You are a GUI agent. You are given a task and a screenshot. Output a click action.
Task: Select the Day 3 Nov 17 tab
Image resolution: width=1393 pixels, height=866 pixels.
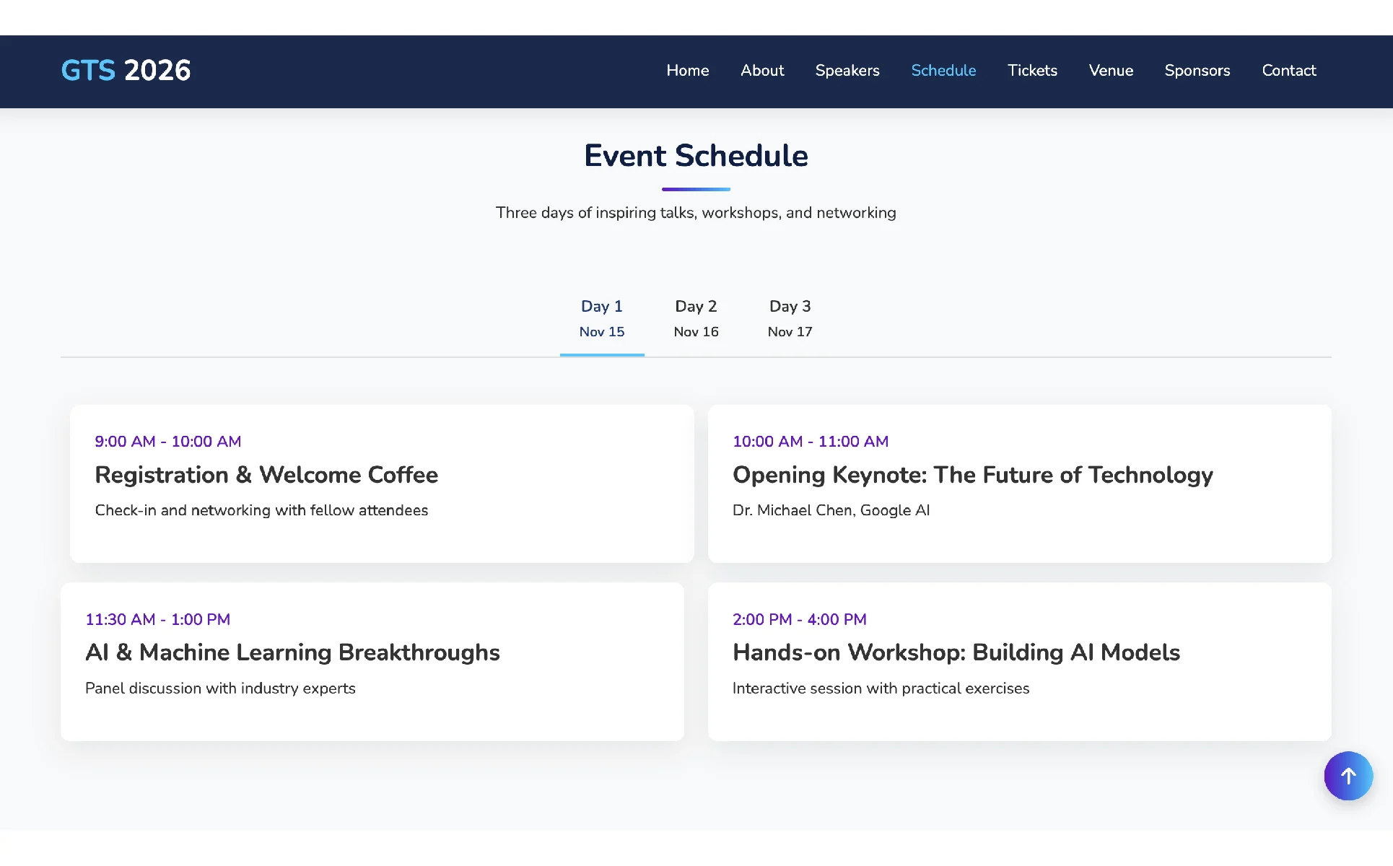[790, 318]
